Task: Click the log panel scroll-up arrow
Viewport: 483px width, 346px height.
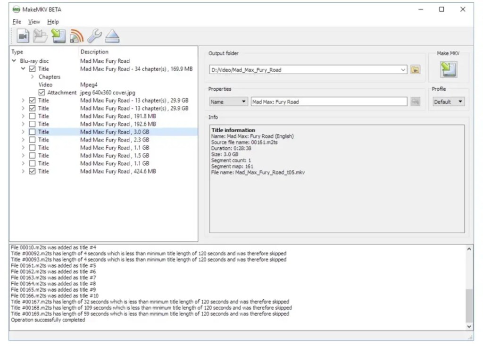Action: pos(469,249)
